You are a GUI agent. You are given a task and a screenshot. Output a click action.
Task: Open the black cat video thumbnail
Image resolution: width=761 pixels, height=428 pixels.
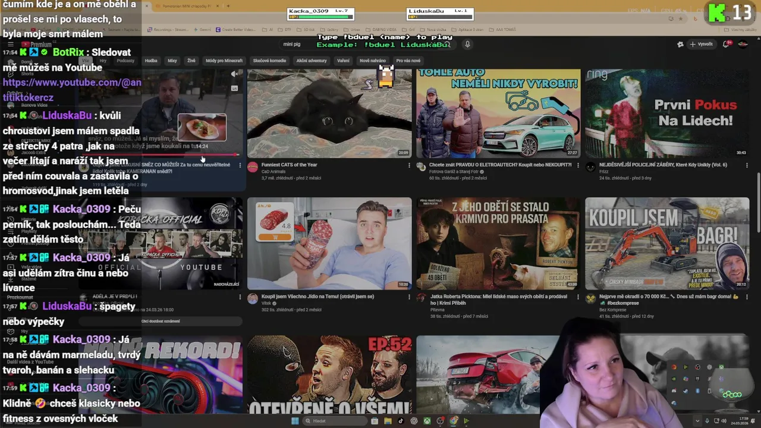[x=329, y=114]
